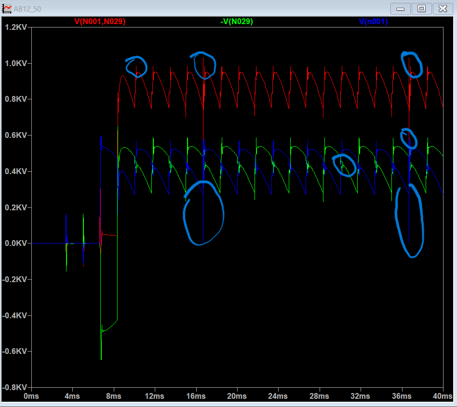Click the -0.2KV vertical axis label
Image resolution: width=457 pixels, height=407 pixels.
pyautogui.click(x=14, y=279)
